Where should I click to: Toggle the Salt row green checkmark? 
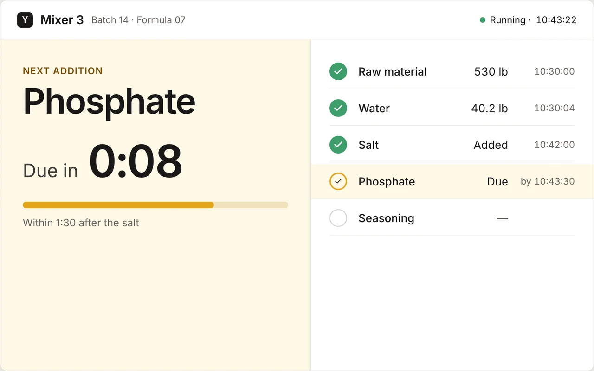[x=338, y=145]
